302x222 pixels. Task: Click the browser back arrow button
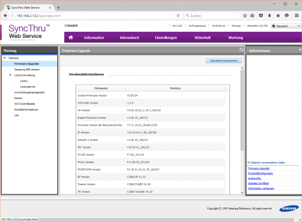coord(5,16)
